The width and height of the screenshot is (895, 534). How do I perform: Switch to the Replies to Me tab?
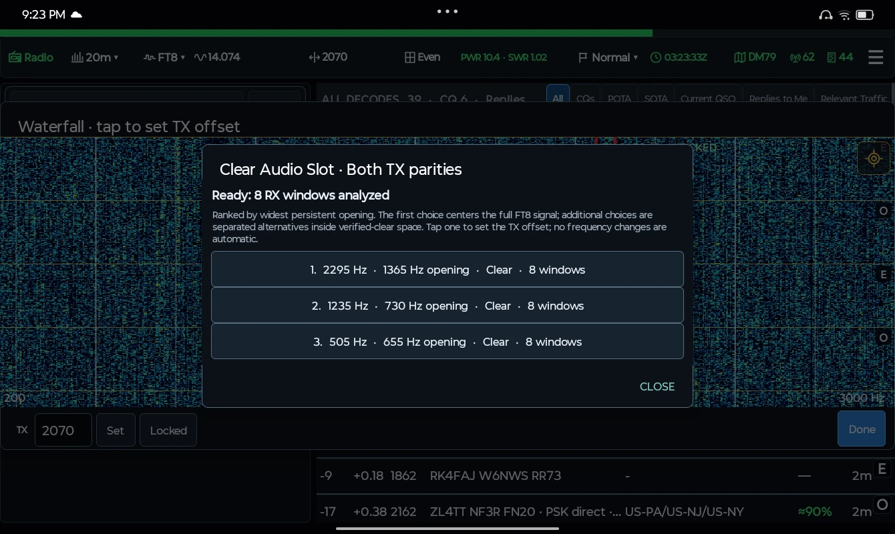[x=778, y=94]
